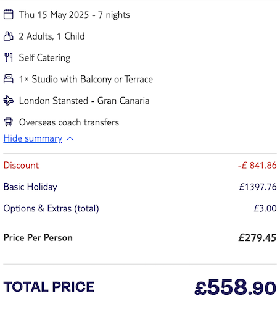Image resolution: width=280 pixels, height=309 pixels.
Task: Click the coach bus transfers icon
Action: pyautogui.click(x=9, y=122)
